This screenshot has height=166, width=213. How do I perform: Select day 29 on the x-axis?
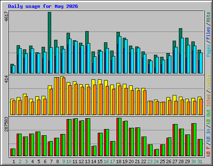[187, 161]
